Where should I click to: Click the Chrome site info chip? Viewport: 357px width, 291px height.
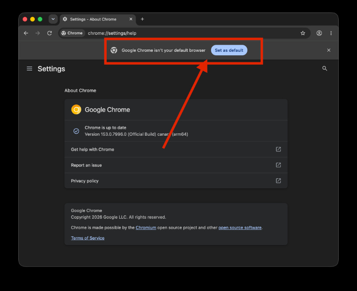[x=72, y=33]
